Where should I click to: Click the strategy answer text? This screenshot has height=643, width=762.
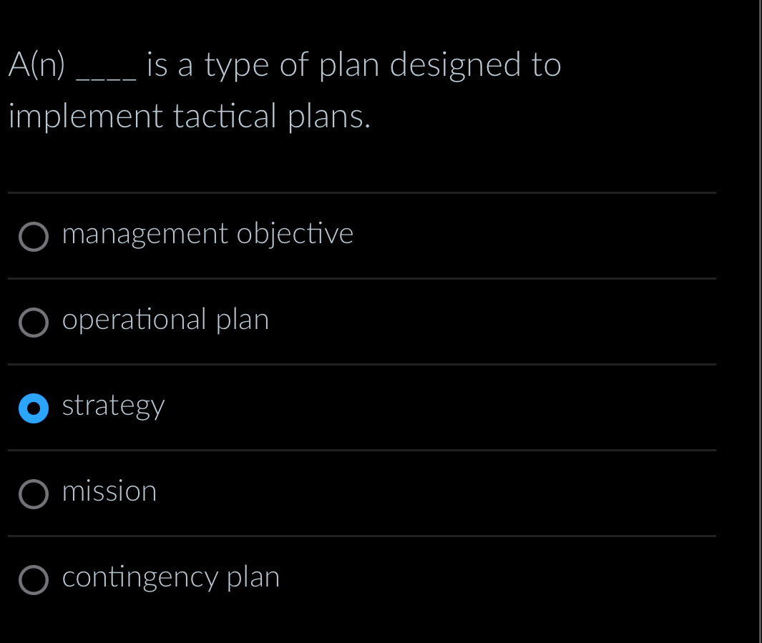(112, 406)
